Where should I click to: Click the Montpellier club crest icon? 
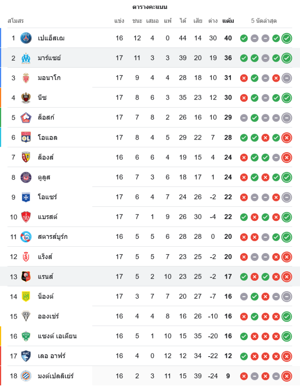click(x=26, y=376)
